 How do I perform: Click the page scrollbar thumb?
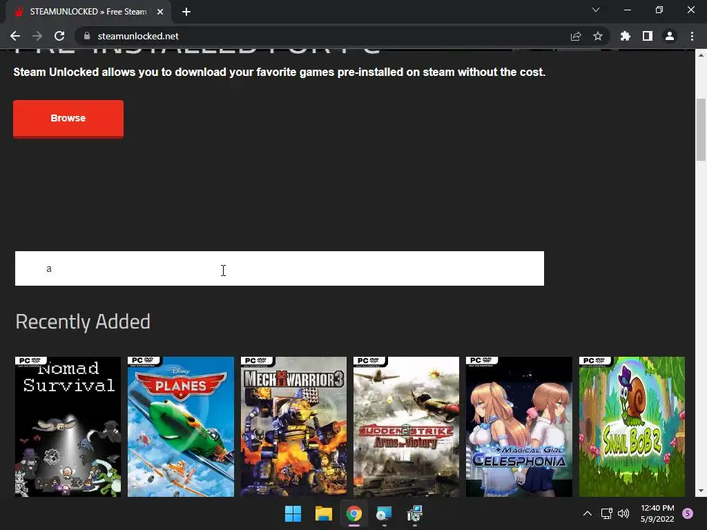coord(701,129)
